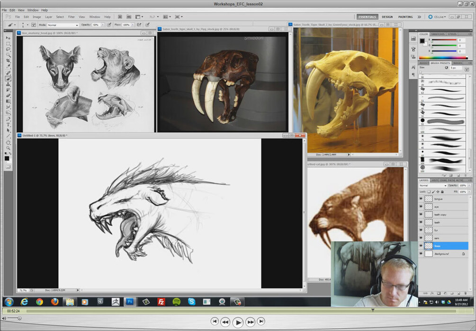Screen dimensions: 476x331
Task: Open the brush Mode dropdown
Action: point(63,25)
